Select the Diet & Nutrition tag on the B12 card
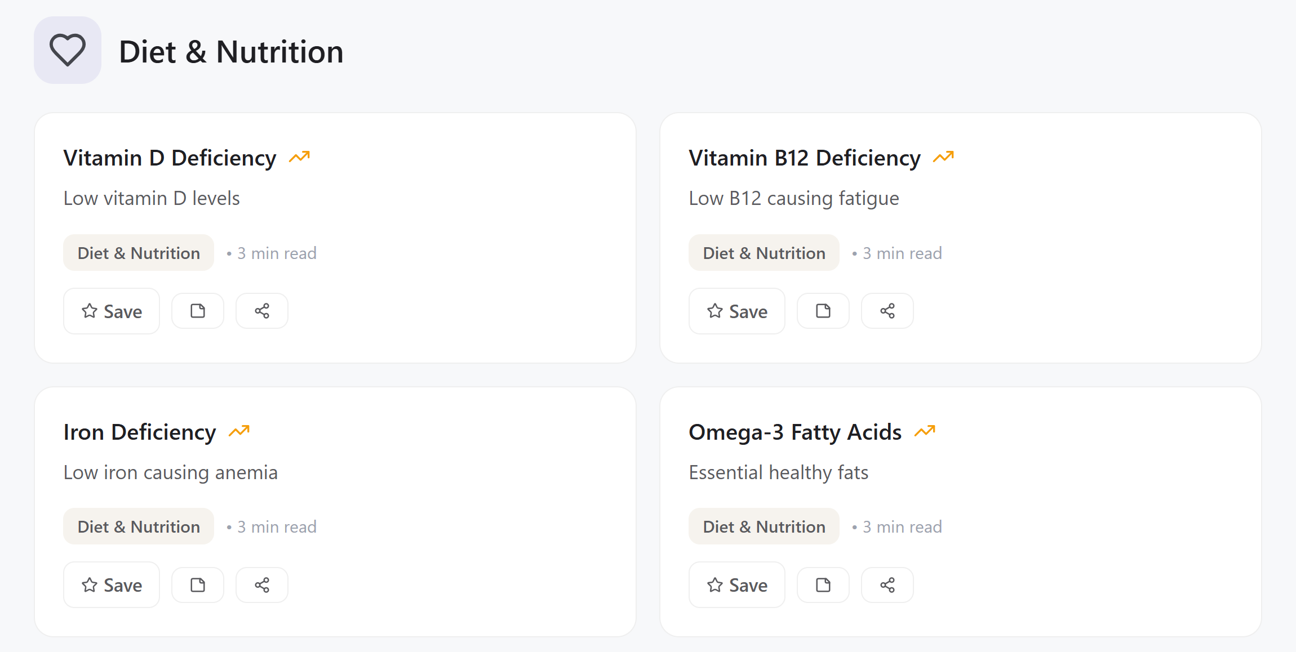Screen dimensions: 1296x652 [764, 253]
